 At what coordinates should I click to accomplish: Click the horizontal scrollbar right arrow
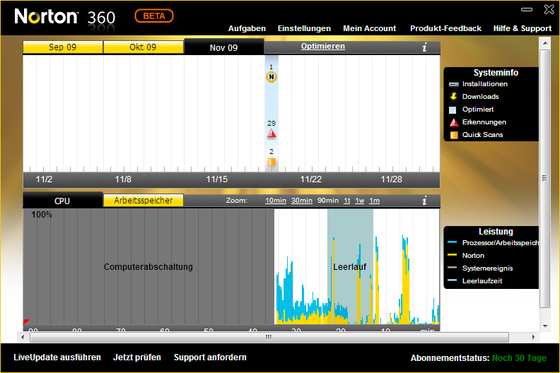click(x=534, y=337)
